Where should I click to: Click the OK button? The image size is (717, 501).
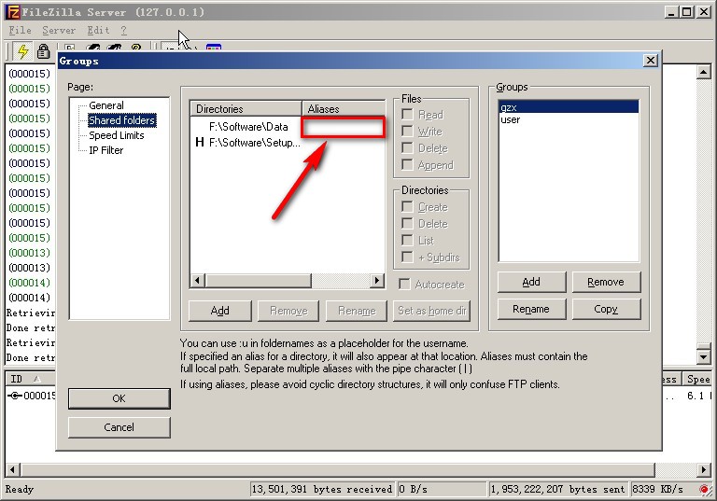coord(119,398)
